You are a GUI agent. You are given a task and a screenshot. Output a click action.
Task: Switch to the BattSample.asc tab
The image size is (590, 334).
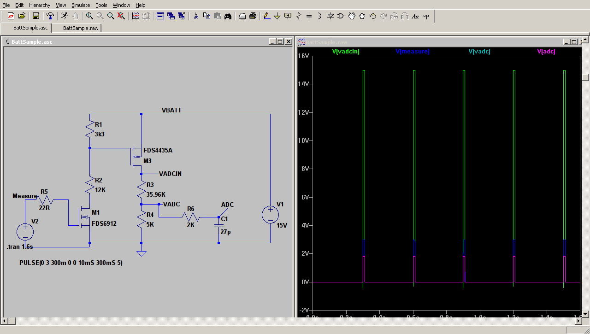tap(30, 28)
